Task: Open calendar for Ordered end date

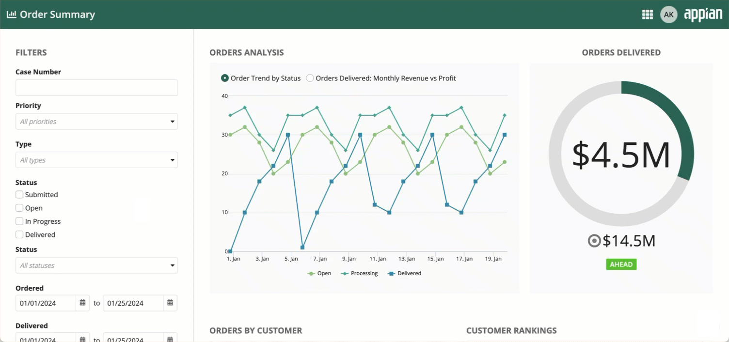Action: tap(170, 303)
